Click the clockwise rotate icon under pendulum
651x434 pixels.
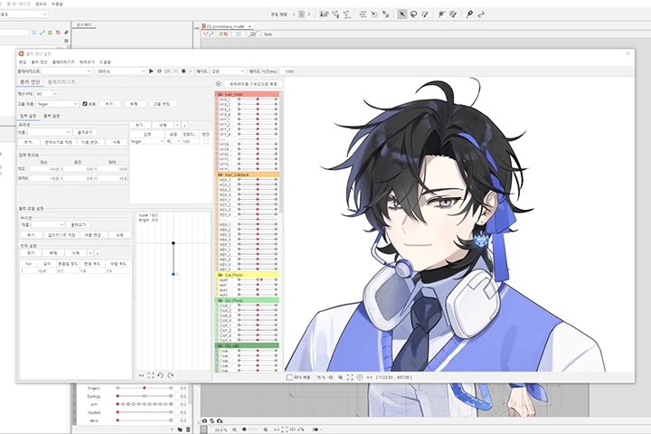click(x=170, y=375)
